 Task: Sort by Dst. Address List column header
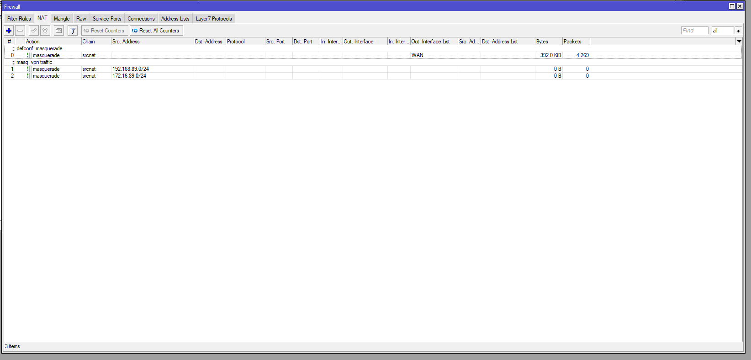click(508, 42)
